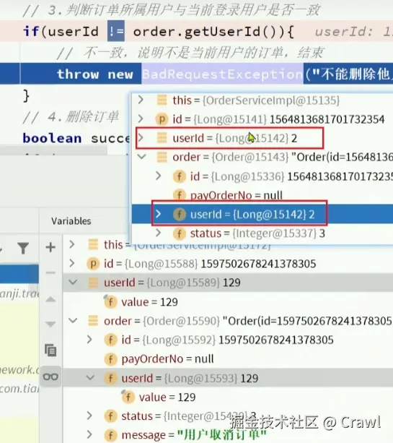Click comment '// 3.判断订单所属用户' line
Image resolution: width=393 pixels, height=443 pixels.
(x=172, y=10)
